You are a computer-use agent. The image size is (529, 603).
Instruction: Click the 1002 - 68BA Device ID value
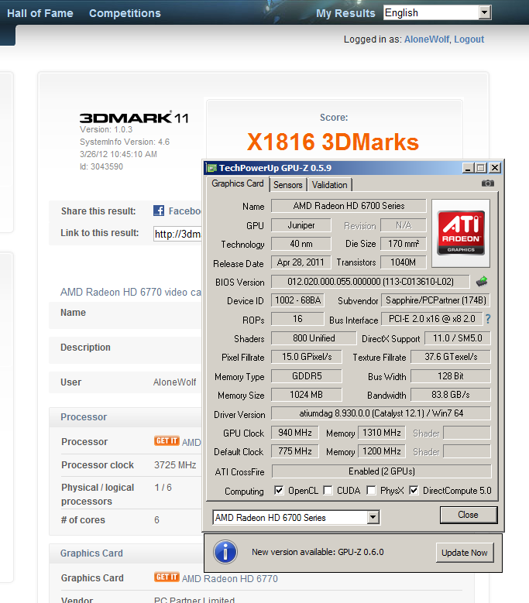click(x=297, y=300)
